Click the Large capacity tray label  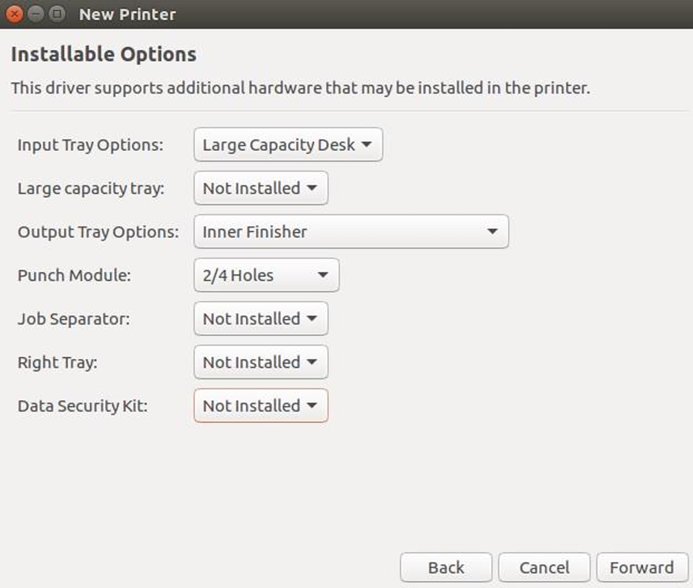pyautogui.click(x=91, y=188)
